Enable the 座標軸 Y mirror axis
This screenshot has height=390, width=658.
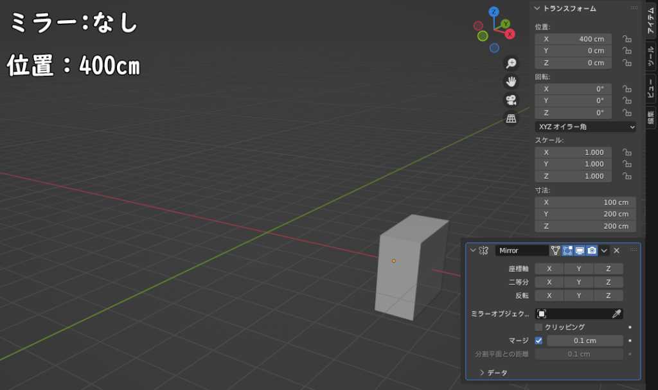pyautogui.click(x=579, y=269)
